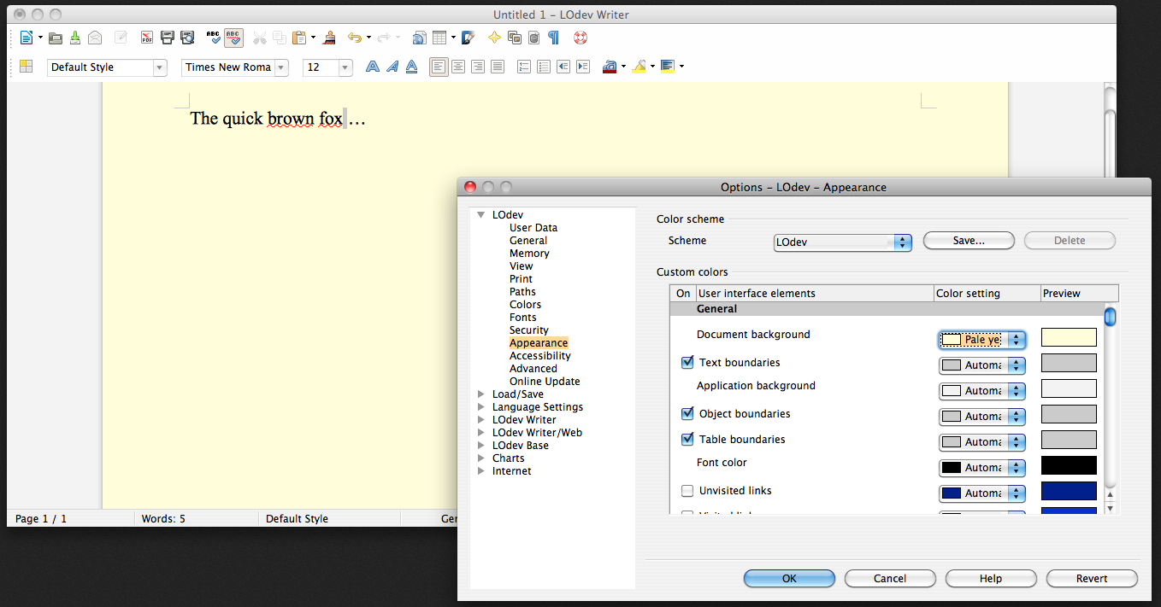Select the Fonts options page
This screenshot has width=1161, height=607.
523,318
